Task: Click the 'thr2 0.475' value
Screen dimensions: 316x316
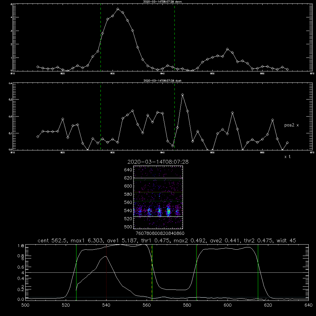Action: pyautogui.click(x=259, y=240)
